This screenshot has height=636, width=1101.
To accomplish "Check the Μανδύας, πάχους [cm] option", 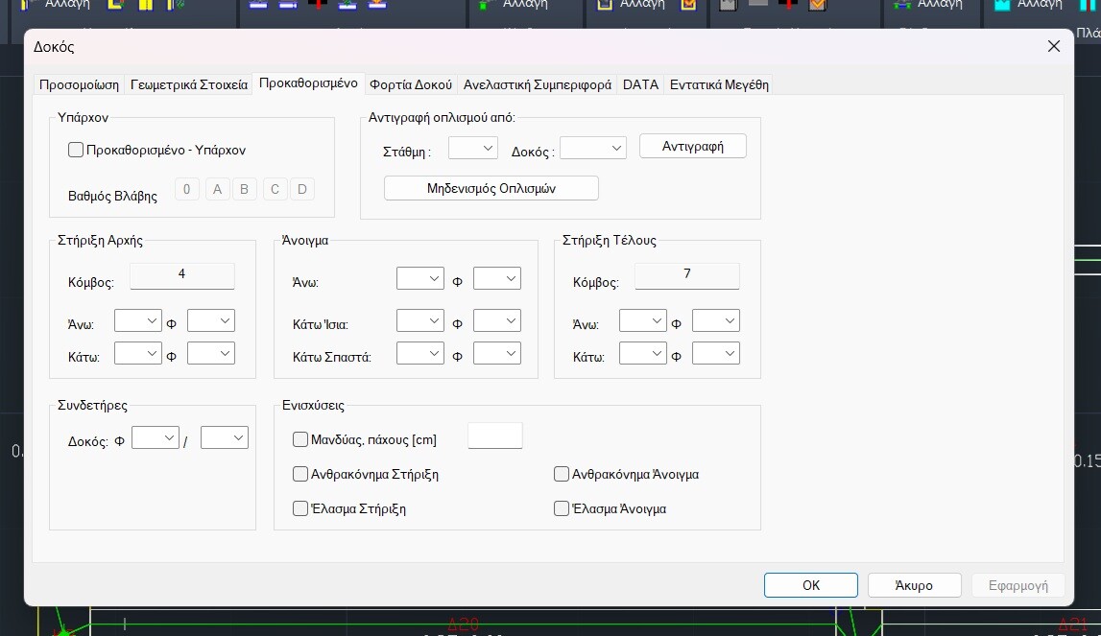I will click(x=300, y=439).
